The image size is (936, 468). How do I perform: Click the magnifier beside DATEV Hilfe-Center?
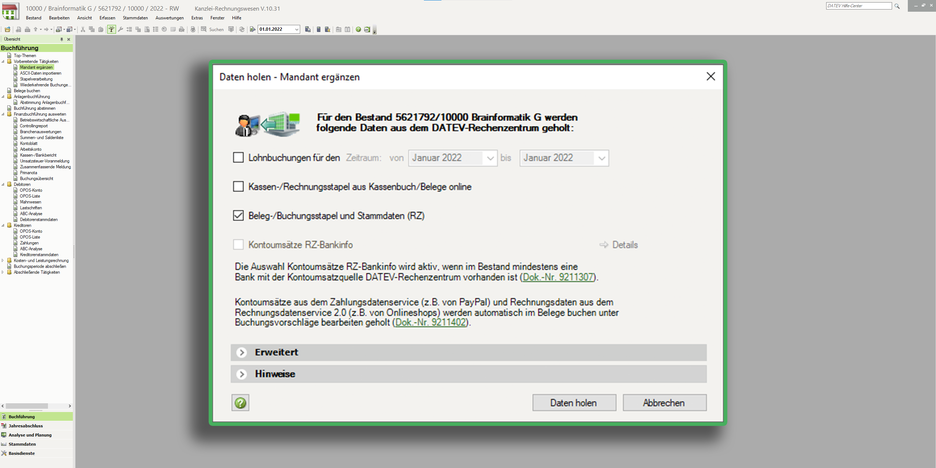(x=897, y=6)
